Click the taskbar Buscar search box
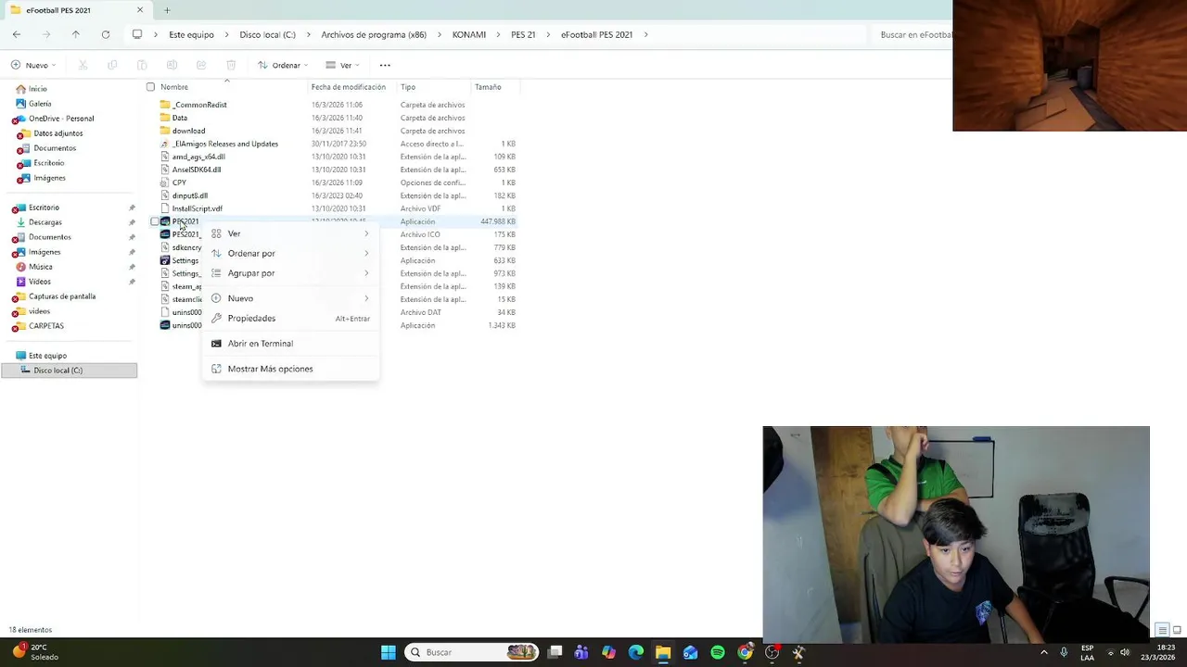The width and height of the screenshot is (1187, 667). pos(473,652)
